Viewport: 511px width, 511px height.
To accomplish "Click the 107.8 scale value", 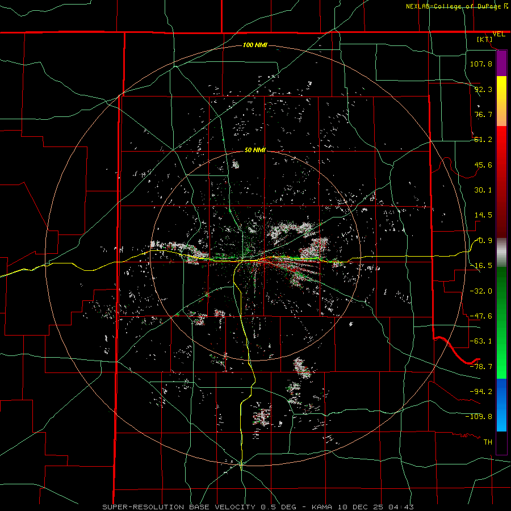I will pyautogui.click(x=481, y=64).
